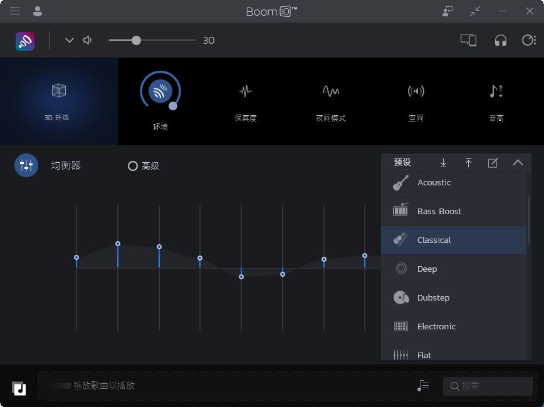Click the Dubstep disc icon

[x=401, y=297]
